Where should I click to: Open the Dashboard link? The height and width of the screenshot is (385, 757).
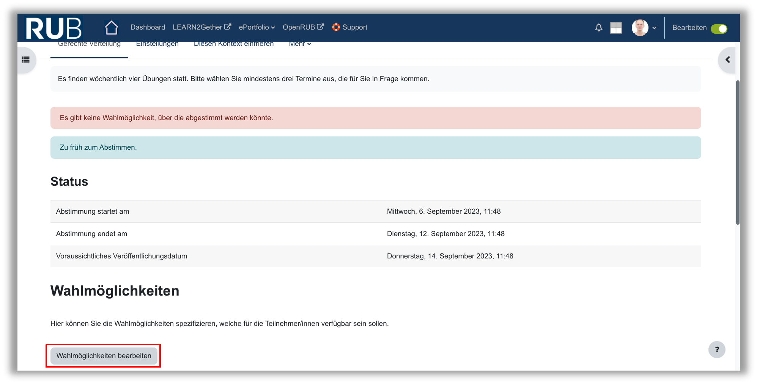point(148,27)
